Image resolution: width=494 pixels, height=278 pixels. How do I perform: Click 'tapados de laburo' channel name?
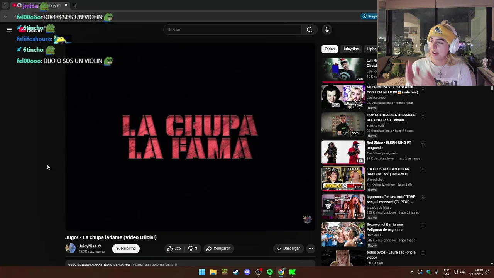coord(379,207)
